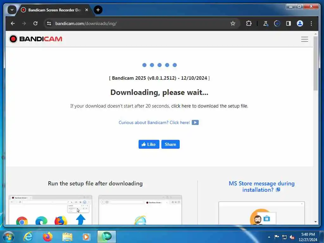The width and height of the screenshot is (324, 243).
Task: Open the side panel icon
Action: coord(289,23)
